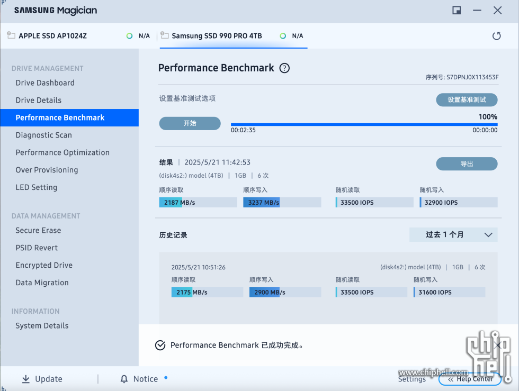Click the 33500 IOPS result under 结果
519x391 pixels.
374,203
